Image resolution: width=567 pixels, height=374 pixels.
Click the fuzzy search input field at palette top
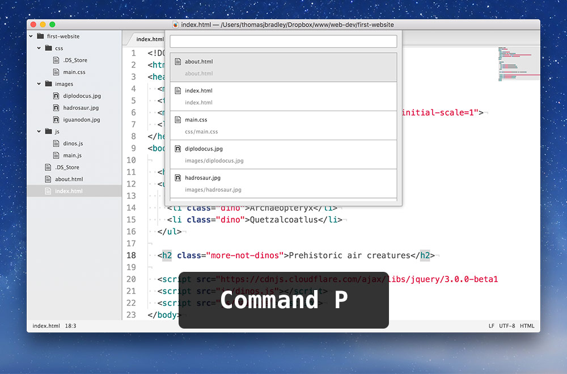click(x=283, y=41)
